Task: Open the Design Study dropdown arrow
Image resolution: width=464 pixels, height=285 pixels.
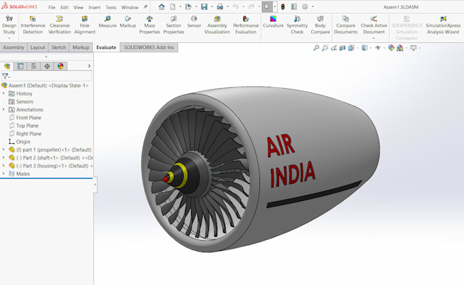Action: coord(9,38)
